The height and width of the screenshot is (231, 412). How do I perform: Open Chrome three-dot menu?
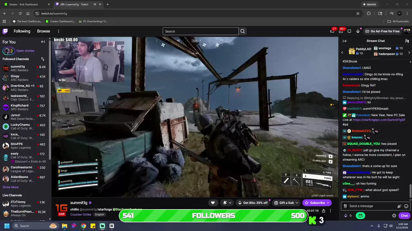pos(407,13)
